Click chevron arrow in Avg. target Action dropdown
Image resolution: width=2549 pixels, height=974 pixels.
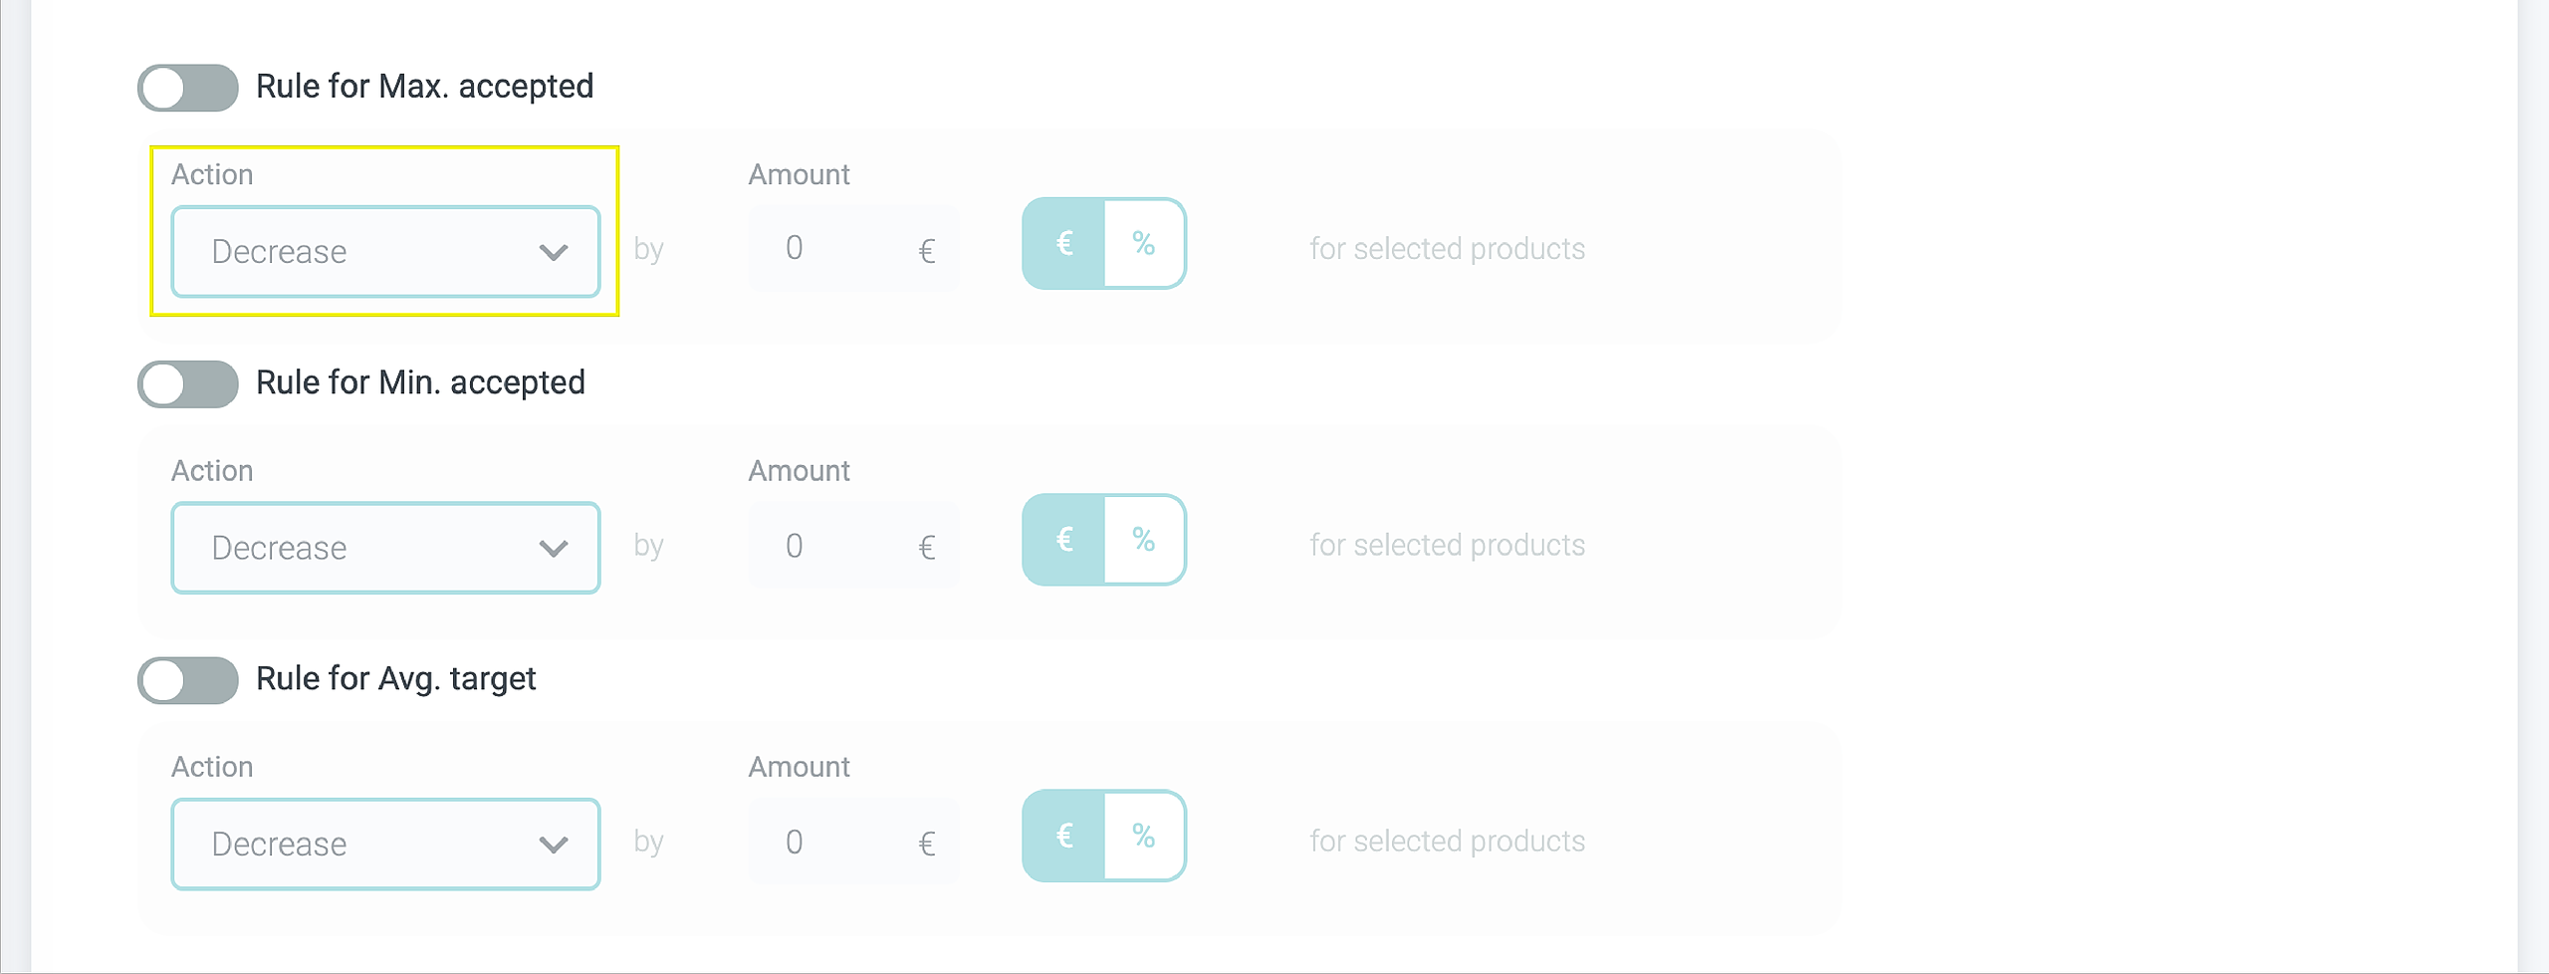click(553, 845)
